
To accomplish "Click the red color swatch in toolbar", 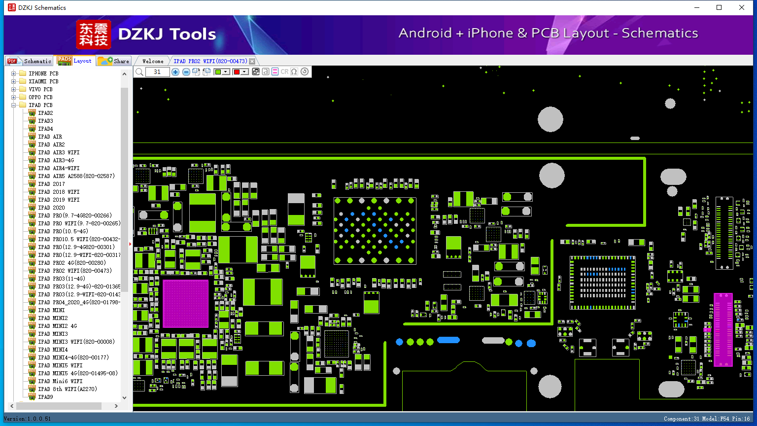I will (x=237, y=72).
